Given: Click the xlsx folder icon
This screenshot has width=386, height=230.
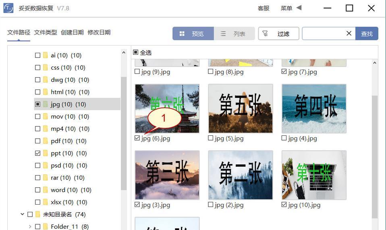Looking at the screenshot, I should (x=45, y=202).
